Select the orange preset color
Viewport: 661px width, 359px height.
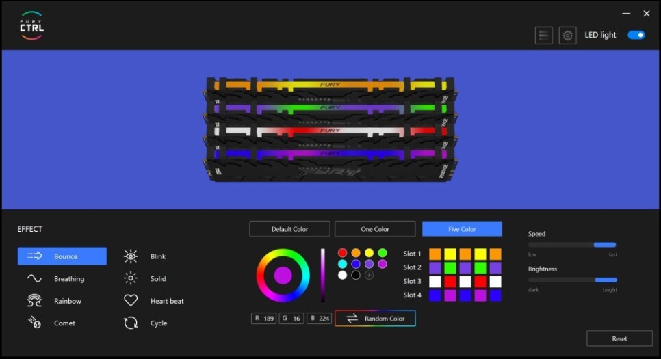point(356,253)
